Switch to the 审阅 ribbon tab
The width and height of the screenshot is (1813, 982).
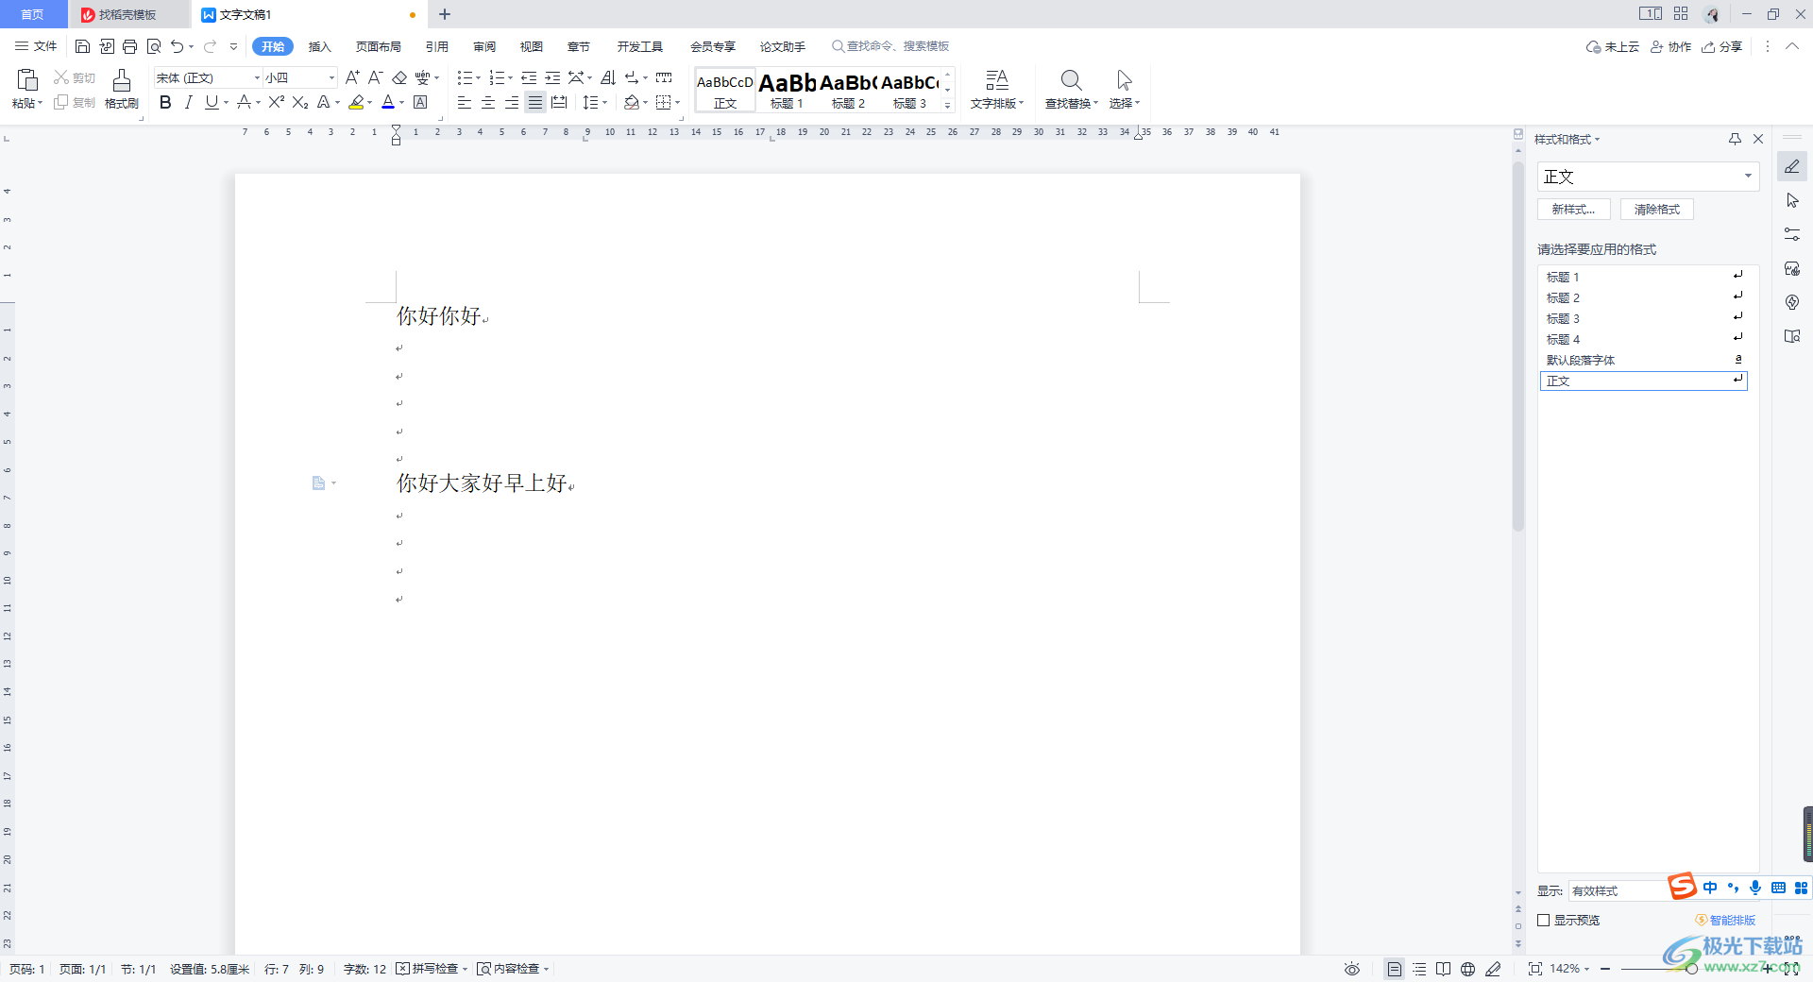(x=484, y=46)
